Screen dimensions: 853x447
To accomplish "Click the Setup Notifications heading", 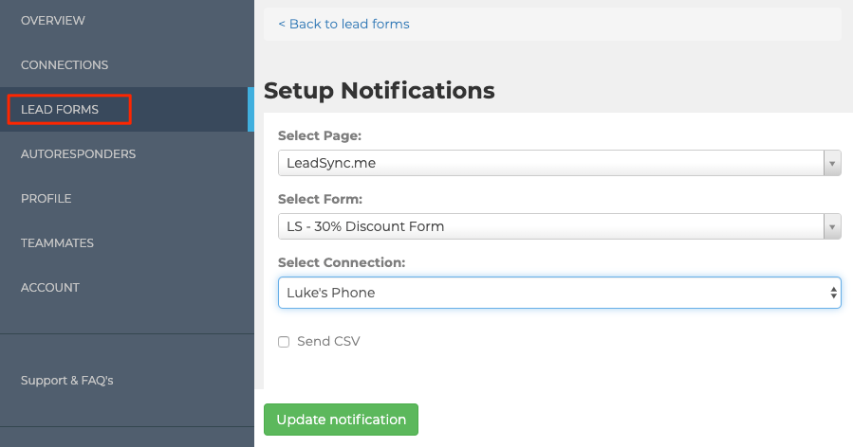I will tap(380, 90).
